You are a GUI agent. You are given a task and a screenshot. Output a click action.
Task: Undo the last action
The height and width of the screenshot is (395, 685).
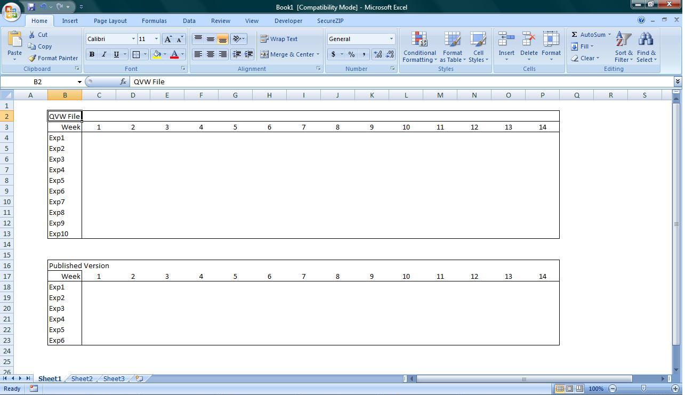coord(44,7)
